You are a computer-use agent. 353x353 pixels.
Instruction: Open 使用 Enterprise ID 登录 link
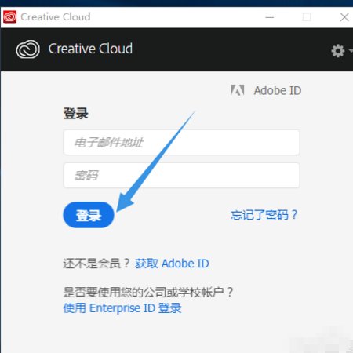(x=122, y=308)
